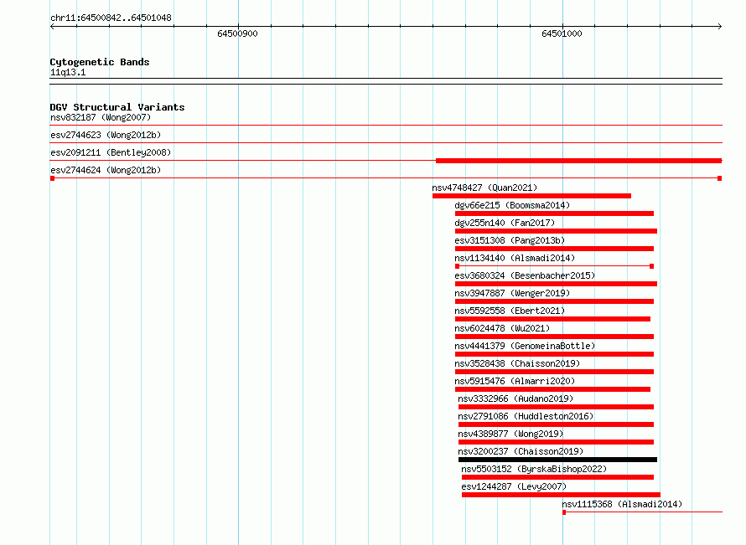Click the red bar under nsv5592558 (Ebert2021)
The width and height of the screenshot is (746, 545).
click(553, 319)
